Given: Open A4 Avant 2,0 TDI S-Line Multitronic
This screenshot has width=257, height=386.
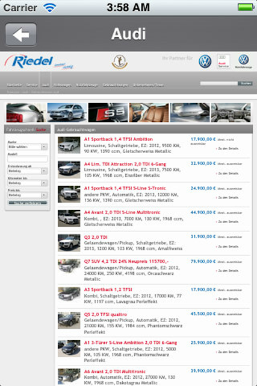Looking at the screenshot, I should [122, 212].
